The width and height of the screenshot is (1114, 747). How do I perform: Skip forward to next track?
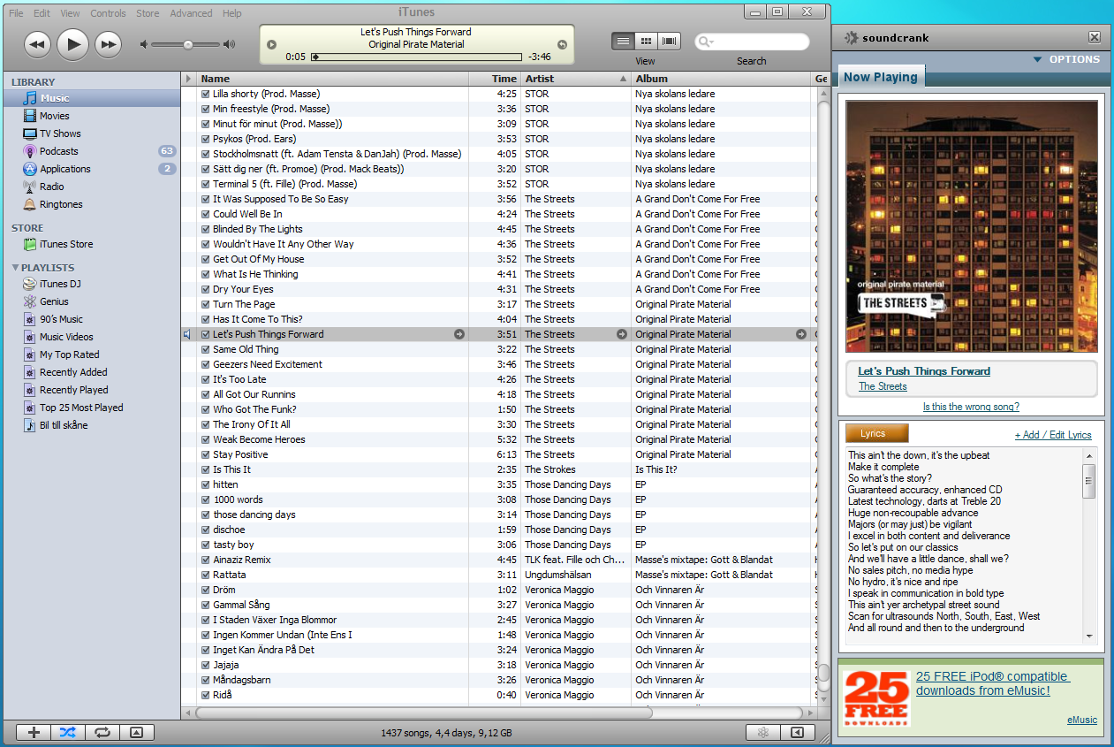click(x=108, y=44)
